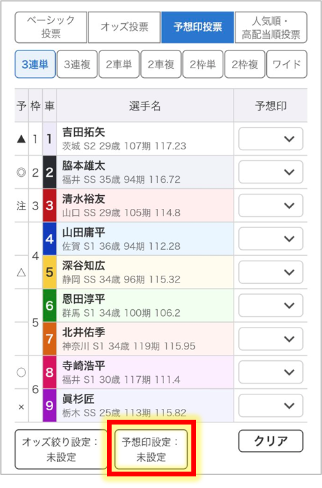Click the red car number 3 badge
This screenshot has height=488, width=322.
click(x=50, y=205)
